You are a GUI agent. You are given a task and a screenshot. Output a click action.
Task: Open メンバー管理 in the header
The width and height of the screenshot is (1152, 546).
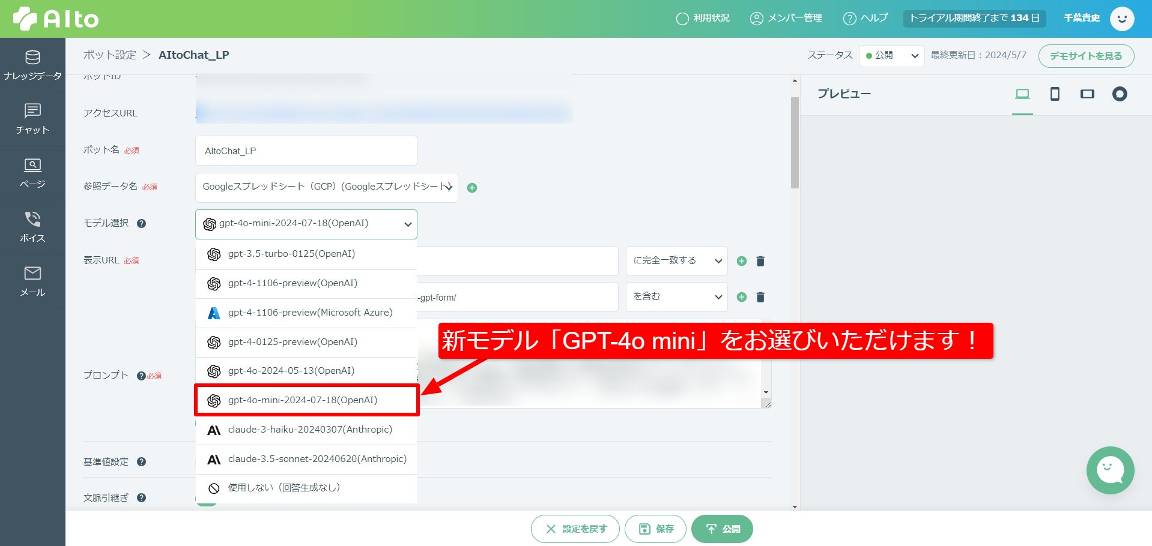(x=786, y=19)
